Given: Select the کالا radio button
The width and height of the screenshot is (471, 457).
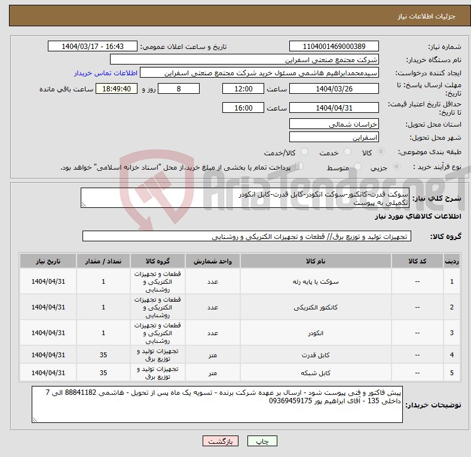Looking at the screenshot, I should pyautogui.click(x=381, y=152).
